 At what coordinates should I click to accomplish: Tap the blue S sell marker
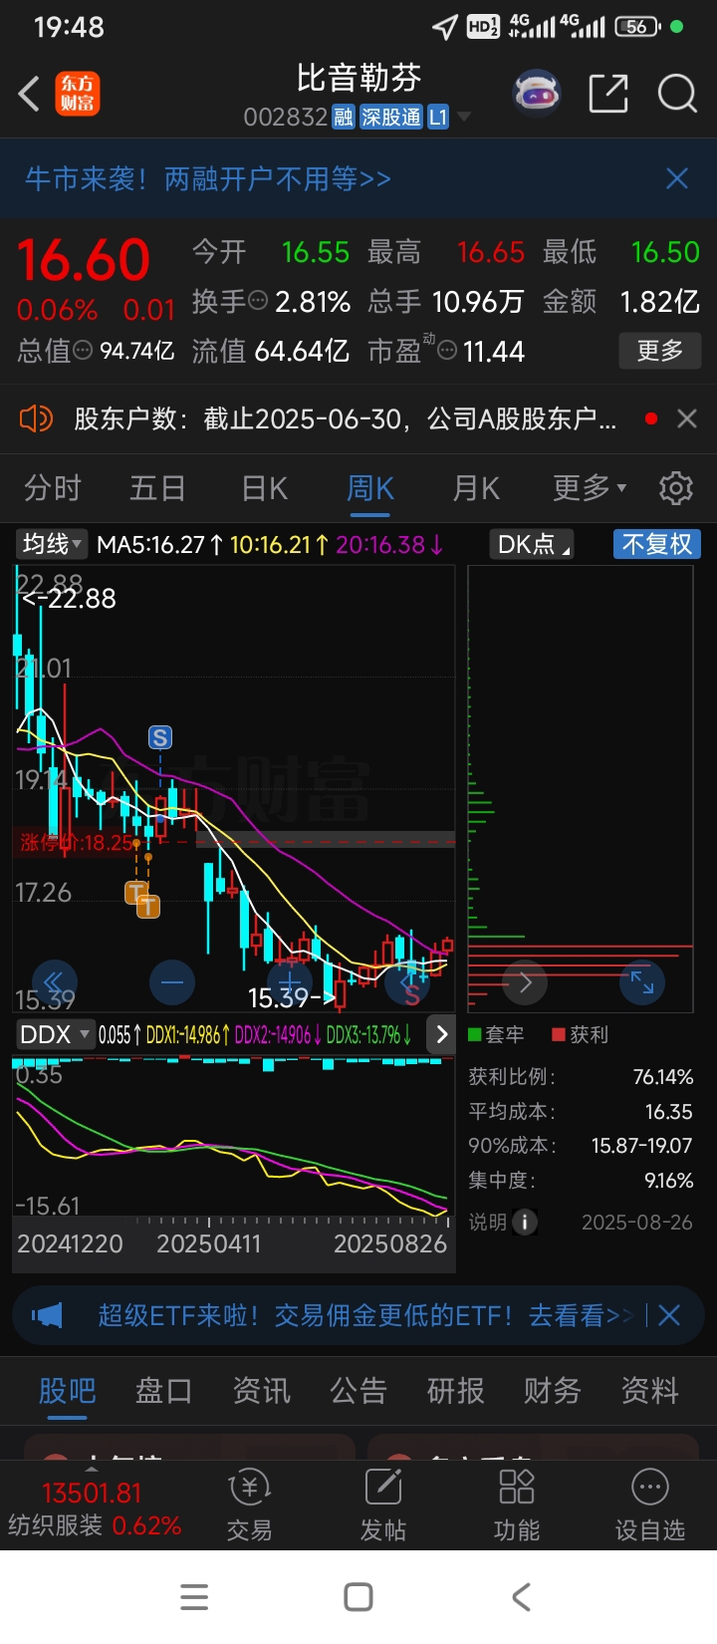[x=159, y=737]
